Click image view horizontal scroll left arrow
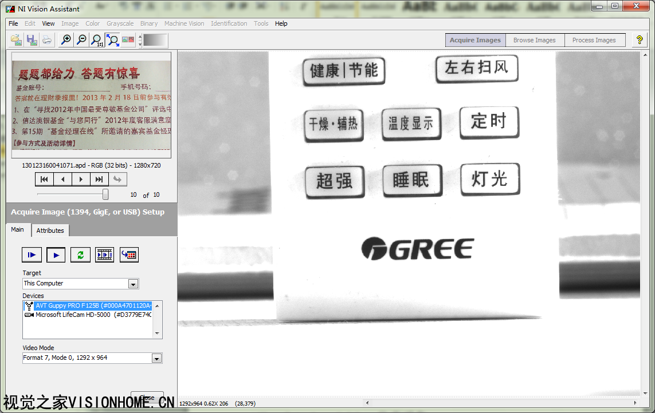Viewport: 655px width, 413px height. point(367,403)
